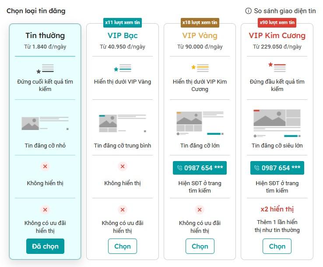The image size is (323, 267).
Task: Click the x90 lượt xem tin badge
Action: [x=277, y=22]
